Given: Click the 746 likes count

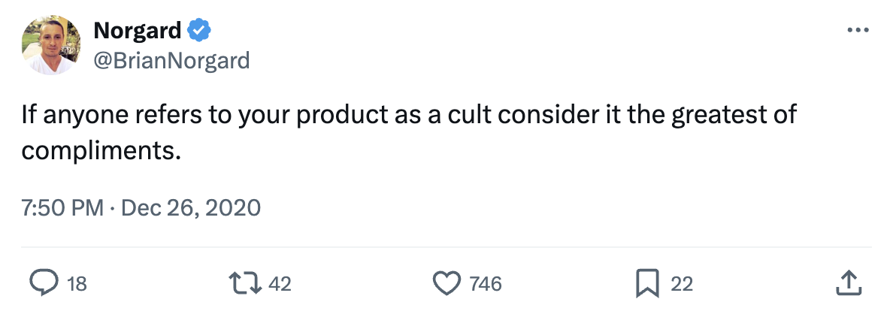Looking at the screenshot, I should (486, 284).
